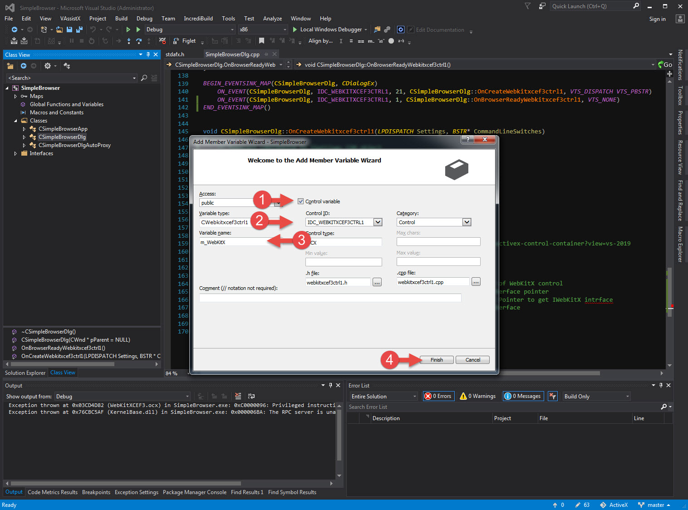Switch to the stdafx.h editor tab
The image size is (688, 510).
[175, 54]
